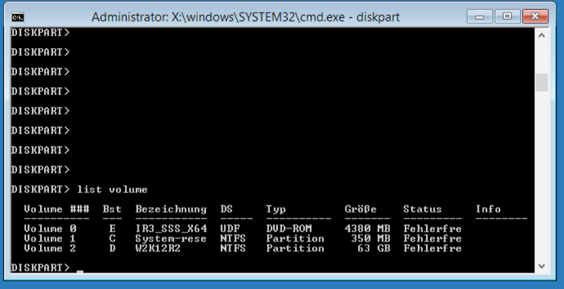Screen dimensions: 564x289
Task: Click the 'Info' column header
Action: [x=488, y=209]
